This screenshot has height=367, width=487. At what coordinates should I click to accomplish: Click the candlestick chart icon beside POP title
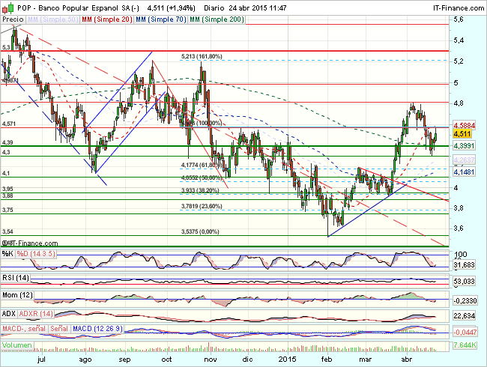[8, 7]
